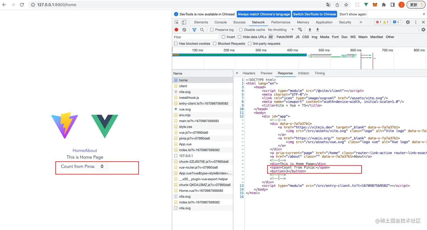This screenshot has height=230, width=427.
Task: Tick the Invert filter checkbox
Action: [223, 37]
